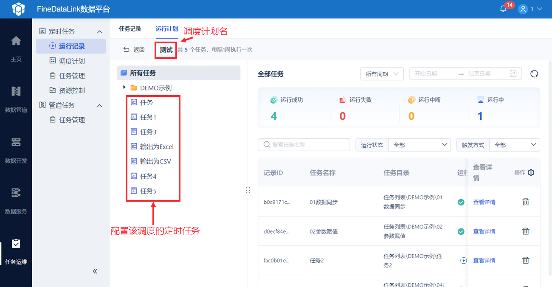
Task: Switch to 任务记录 tab
Action: (x=130, y=29)
